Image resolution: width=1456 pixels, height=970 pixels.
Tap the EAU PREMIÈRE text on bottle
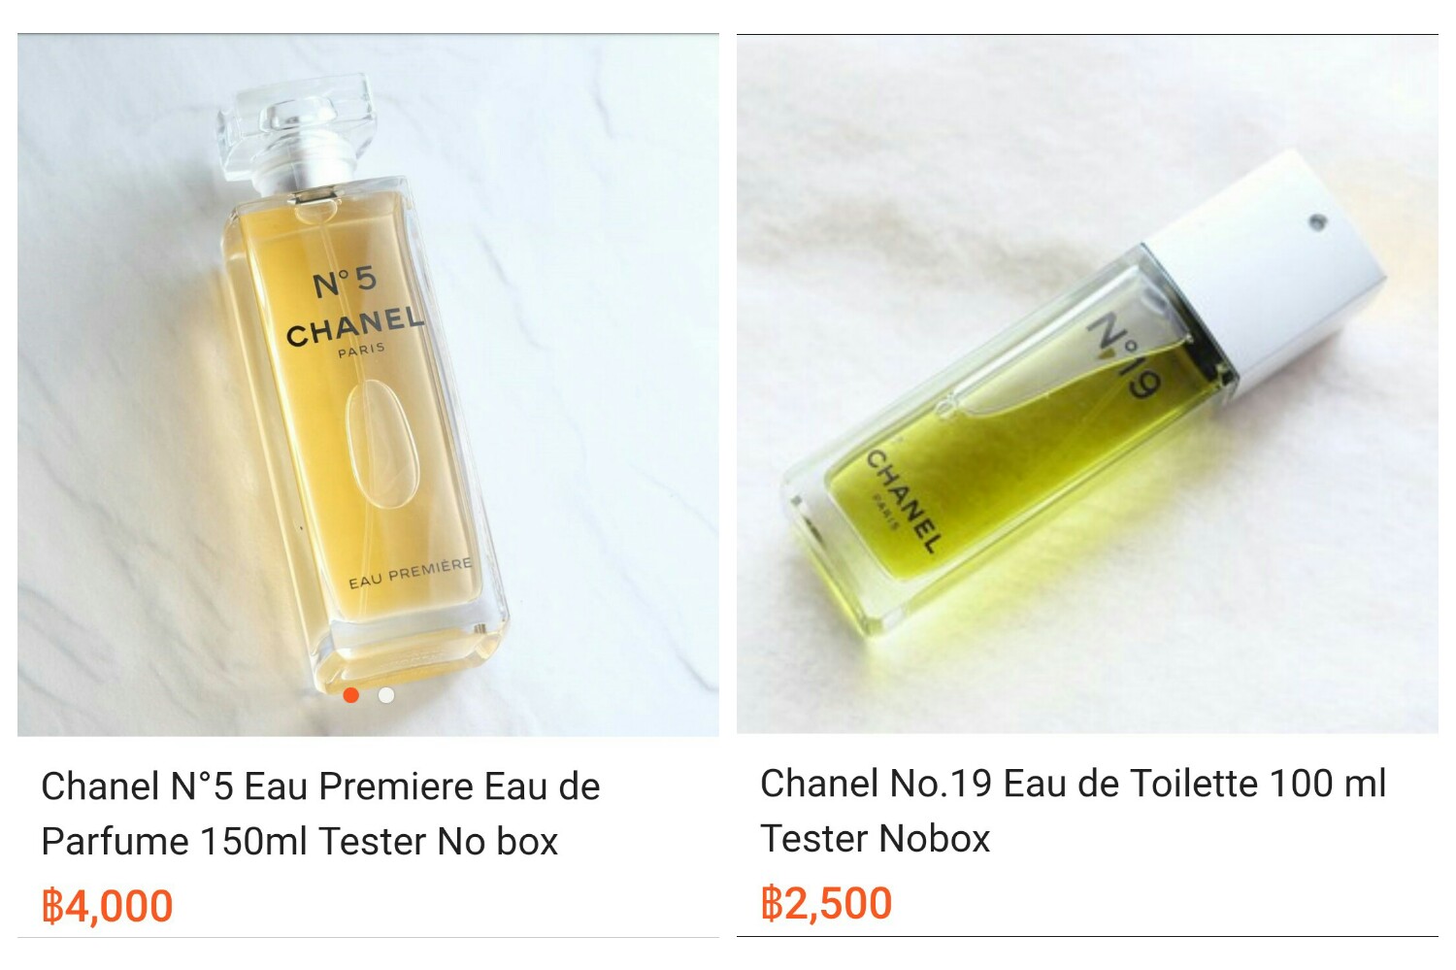coord(411,573)
